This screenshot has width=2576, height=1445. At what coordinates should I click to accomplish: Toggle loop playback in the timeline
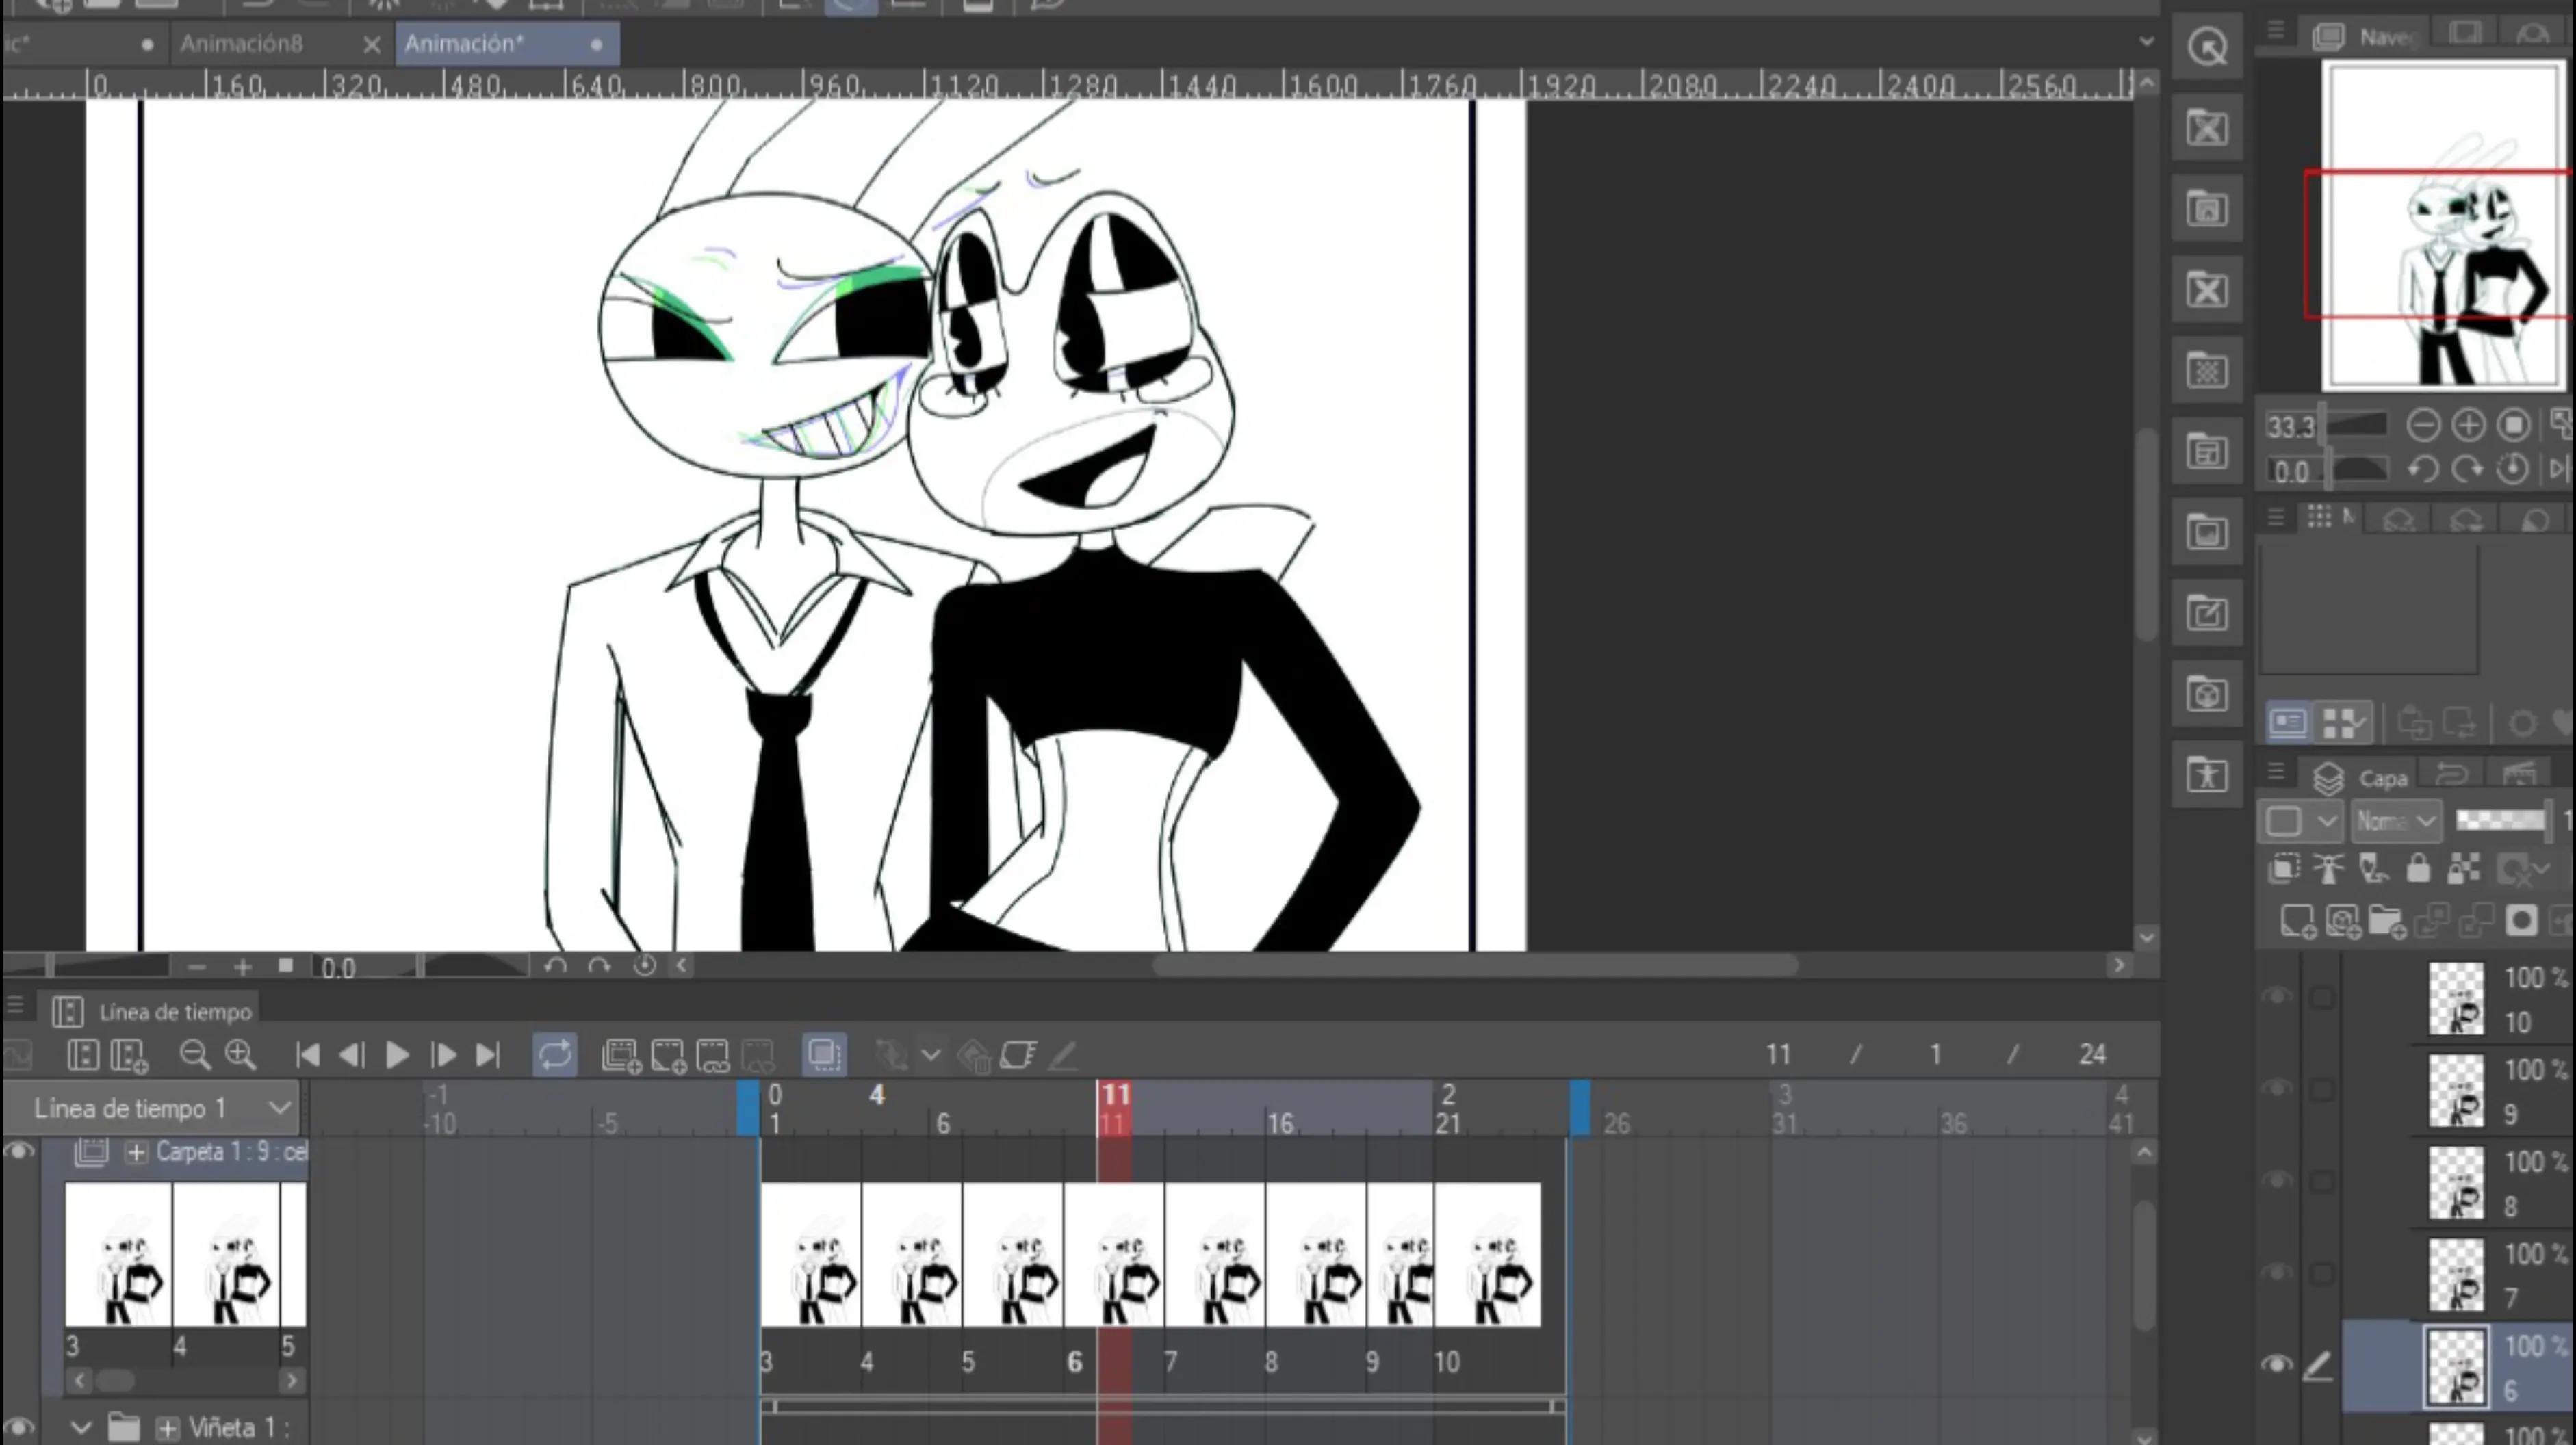(555, 1055)
